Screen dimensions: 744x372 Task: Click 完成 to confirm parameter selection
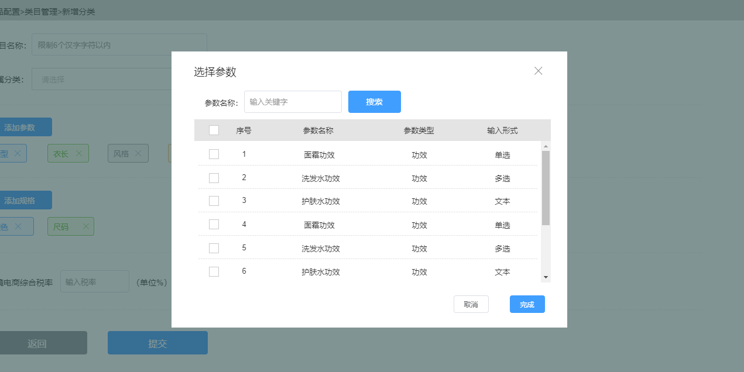[526, 304]
